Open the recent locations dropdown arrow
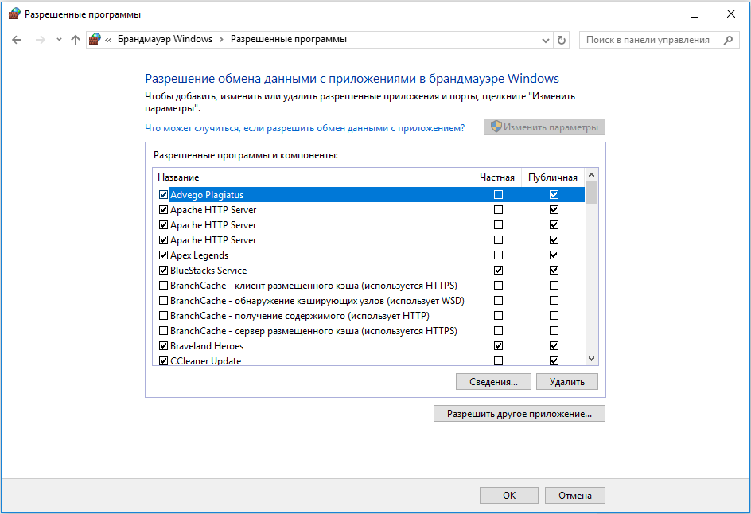 click(59, 40)
